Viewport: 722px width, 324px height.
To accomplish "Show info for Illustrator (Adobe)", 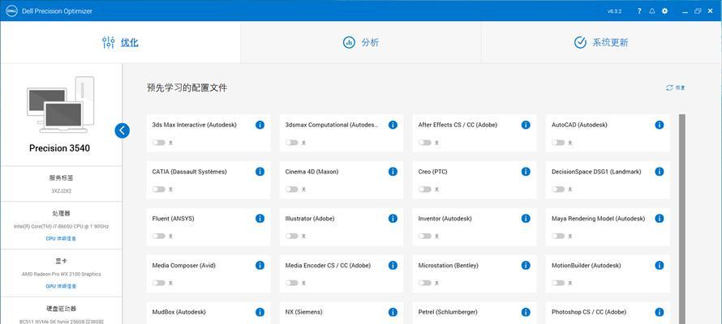I will 393,219.
